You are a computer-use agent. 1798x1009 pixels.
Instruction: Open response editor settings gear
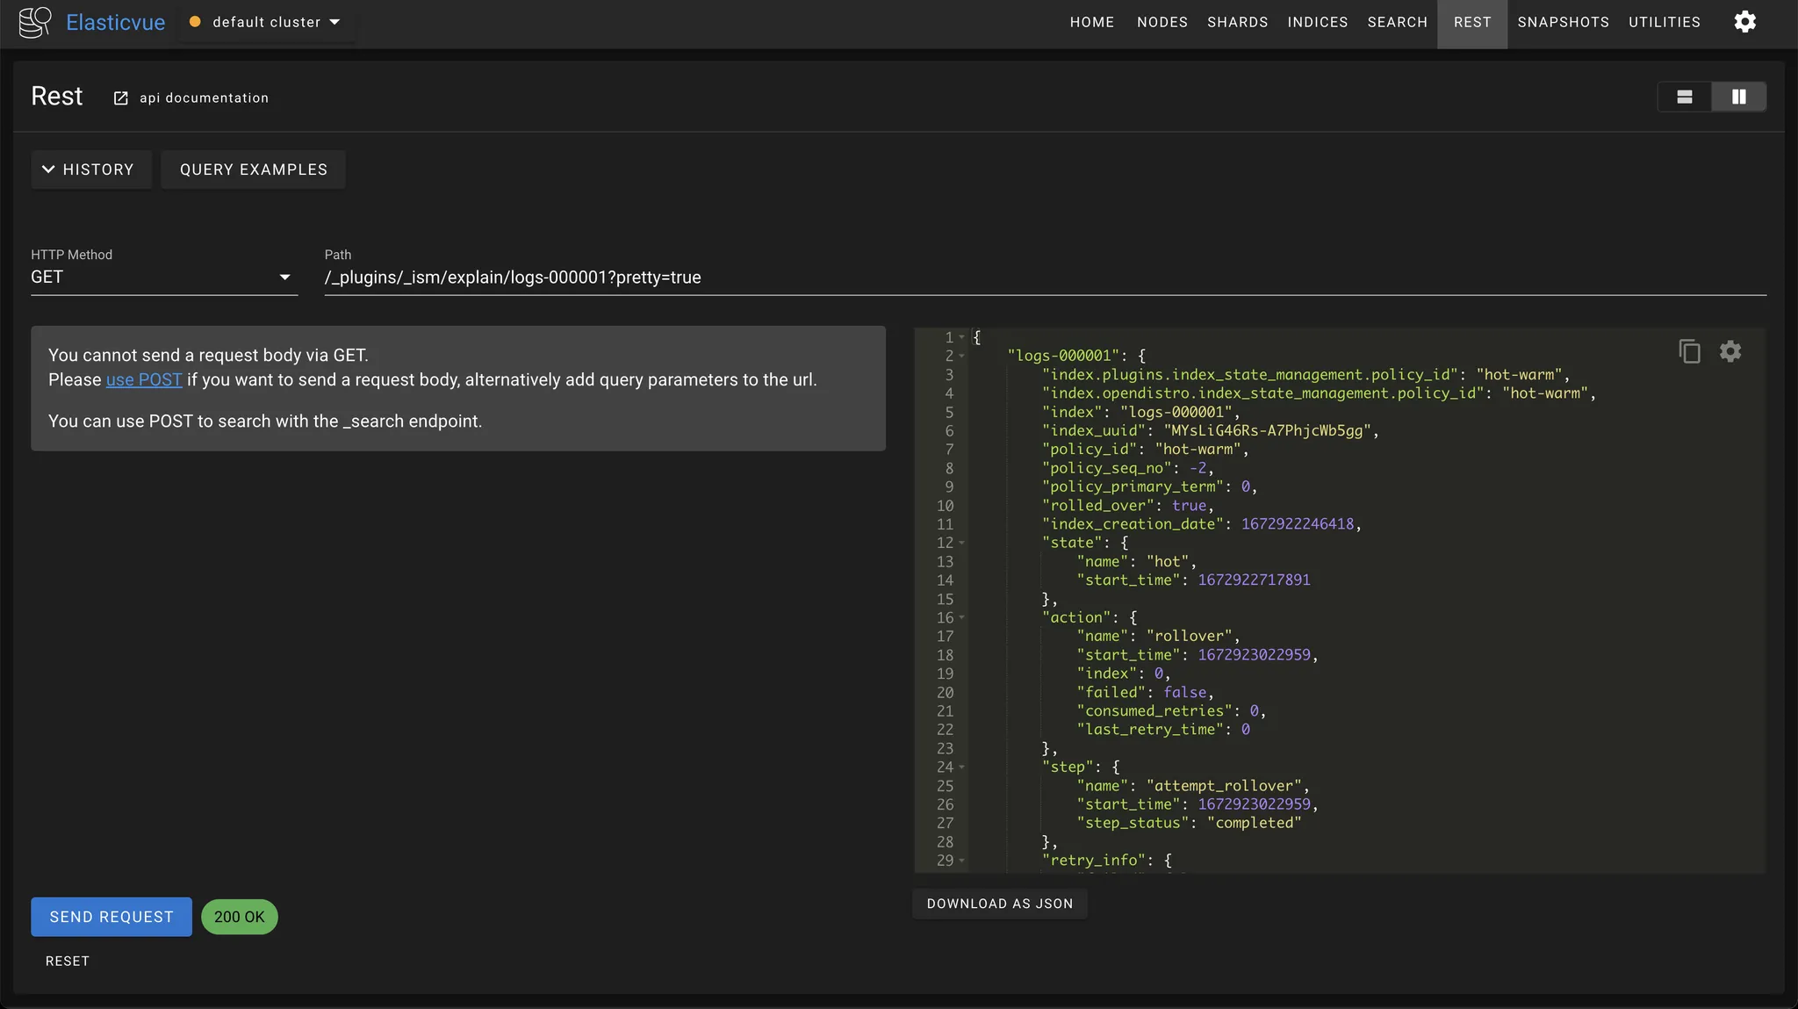[1730, 351]
